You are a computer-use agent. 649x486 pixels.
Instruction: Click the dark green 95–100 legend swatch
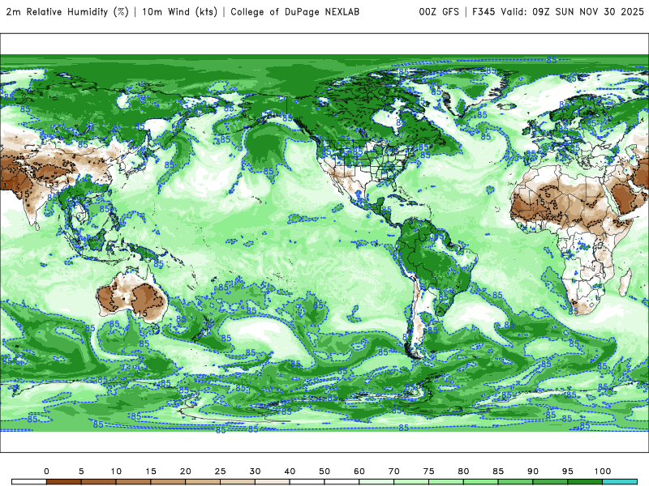585,482
